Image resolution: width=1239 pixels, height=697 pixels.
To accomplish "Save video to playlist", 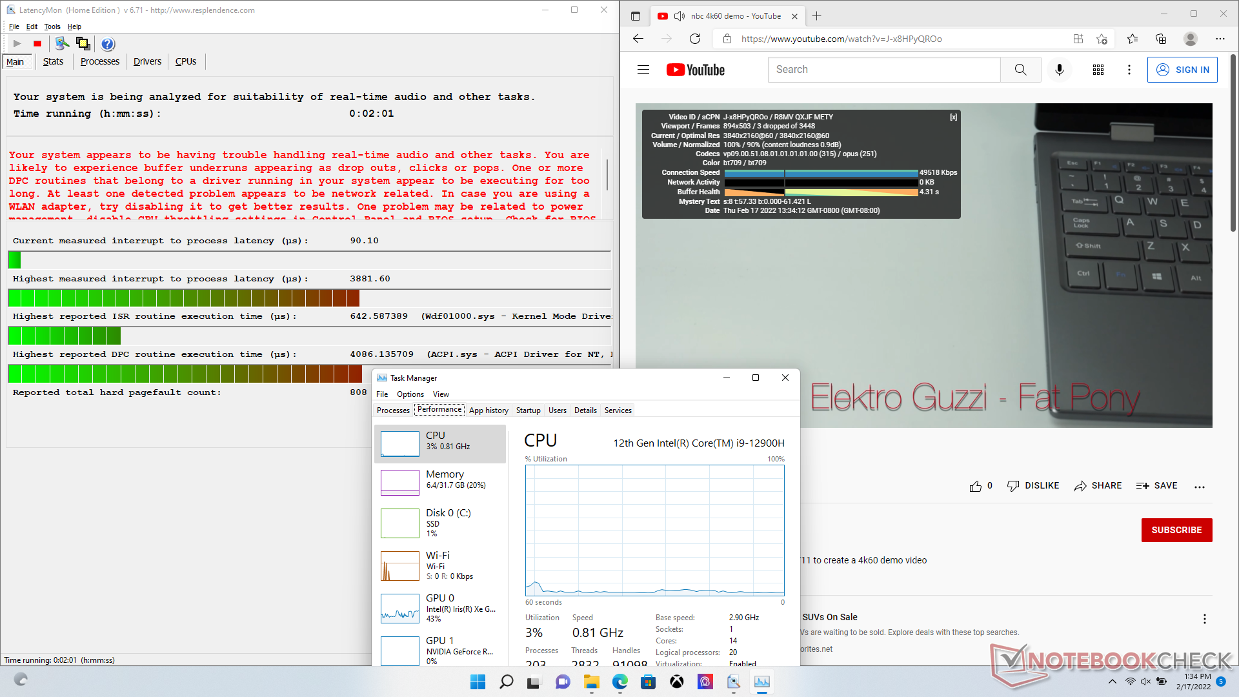I will 1157,486.
